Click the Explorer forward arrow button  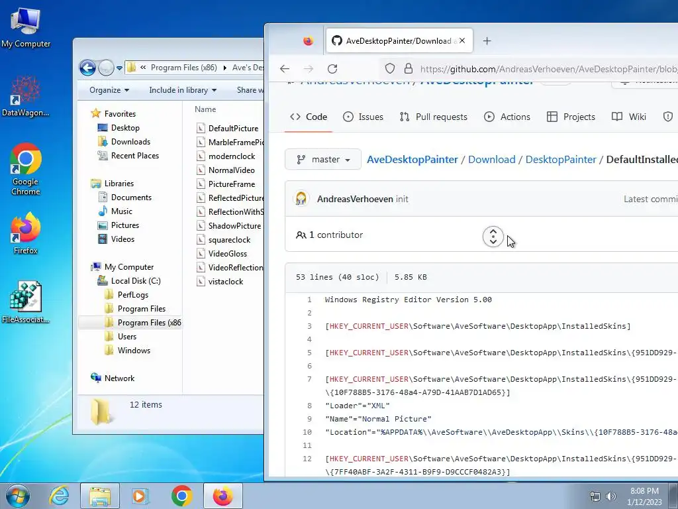click(105, 68)
